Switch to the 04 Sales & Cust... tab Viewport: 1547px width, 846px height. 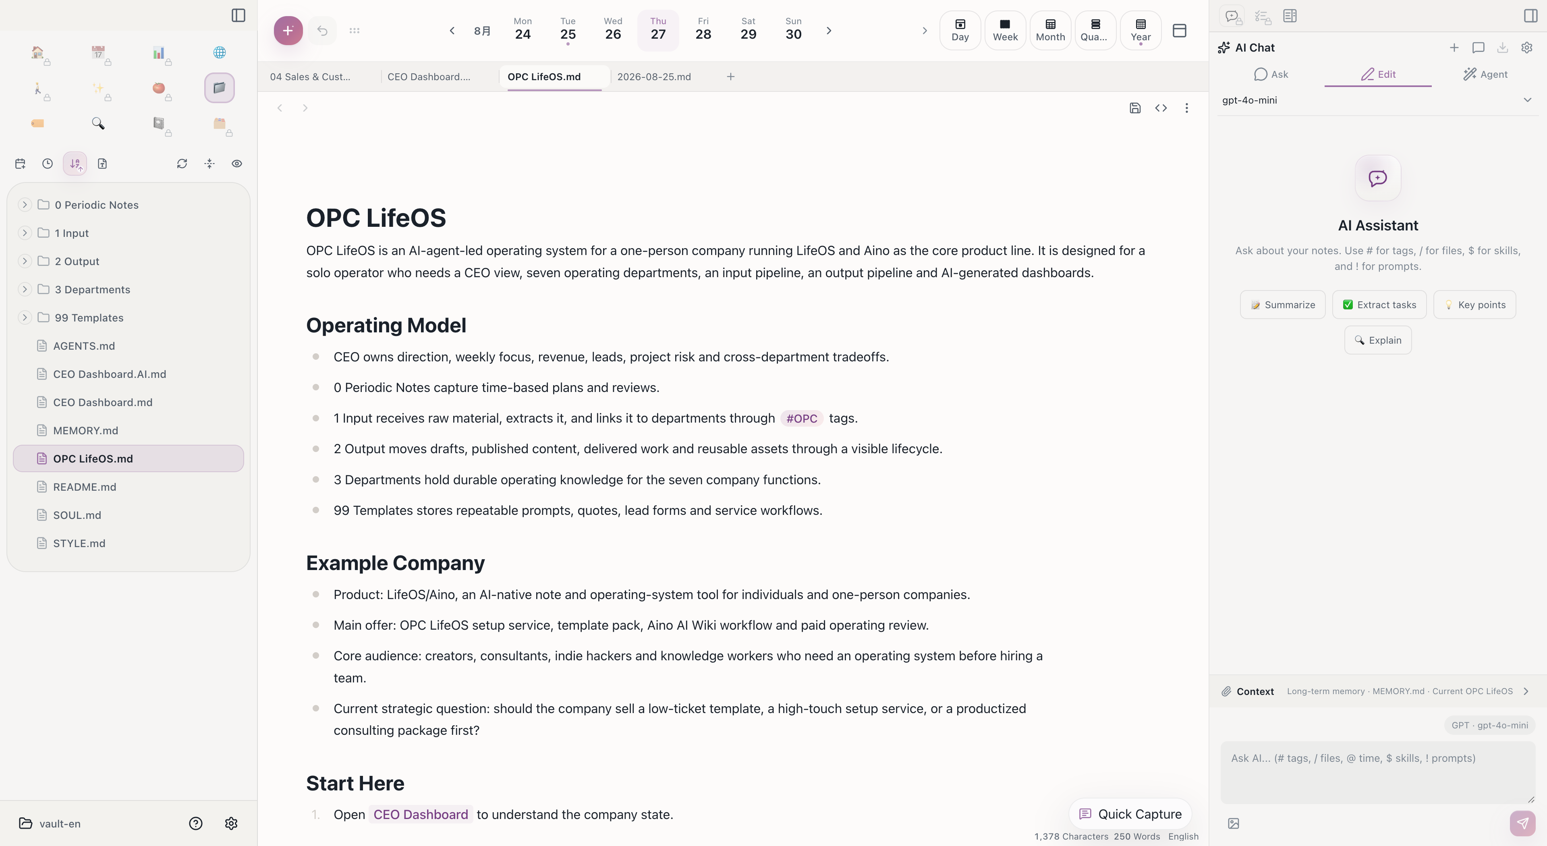pos(311,77)
